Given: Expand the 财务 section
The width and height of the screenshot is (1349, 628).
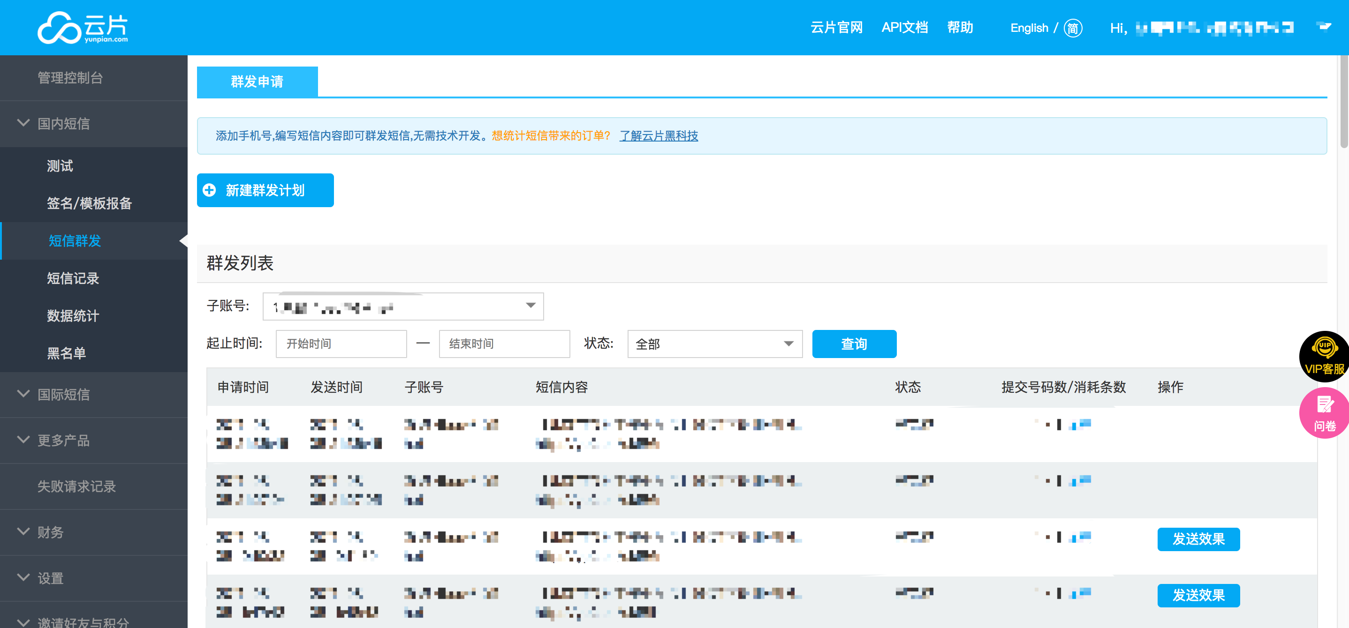Looking at the screenshot, I should (94, 532).
